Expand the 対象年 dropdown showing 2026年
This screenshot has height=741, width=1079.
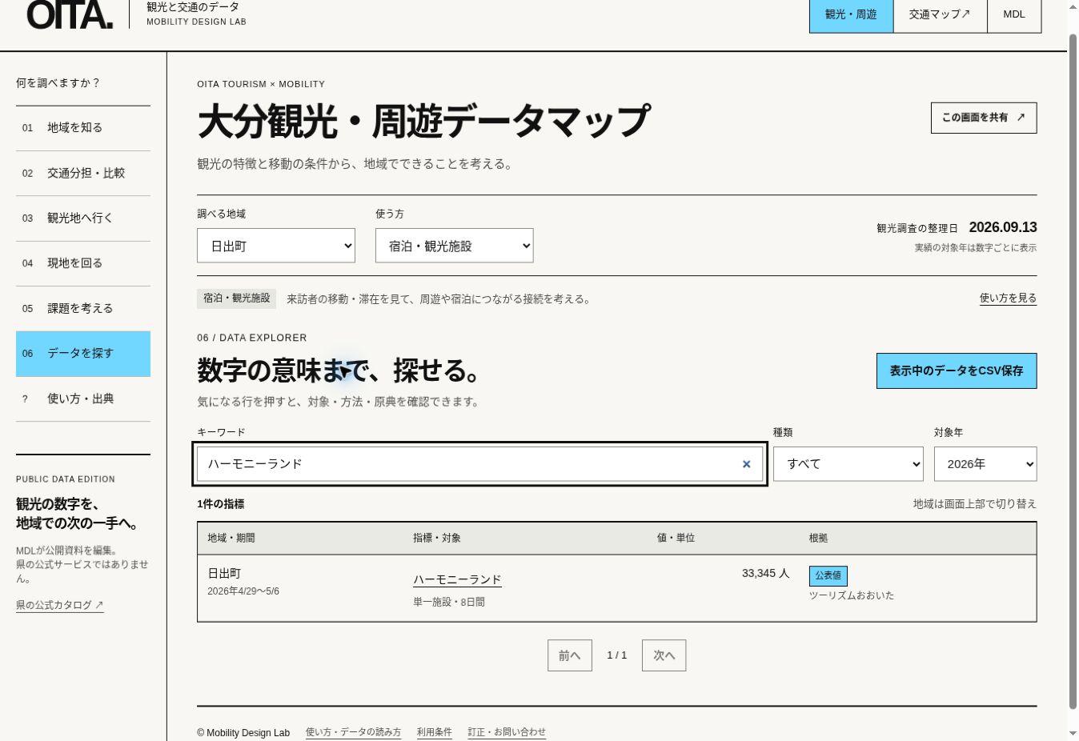click(x=985, y=464)
